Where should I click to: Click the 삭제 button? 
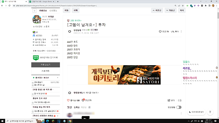tap(76, 10)
